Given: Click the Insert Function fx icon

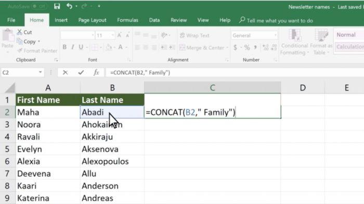Looking at the screenshot, I should click(x=96, y=72).
